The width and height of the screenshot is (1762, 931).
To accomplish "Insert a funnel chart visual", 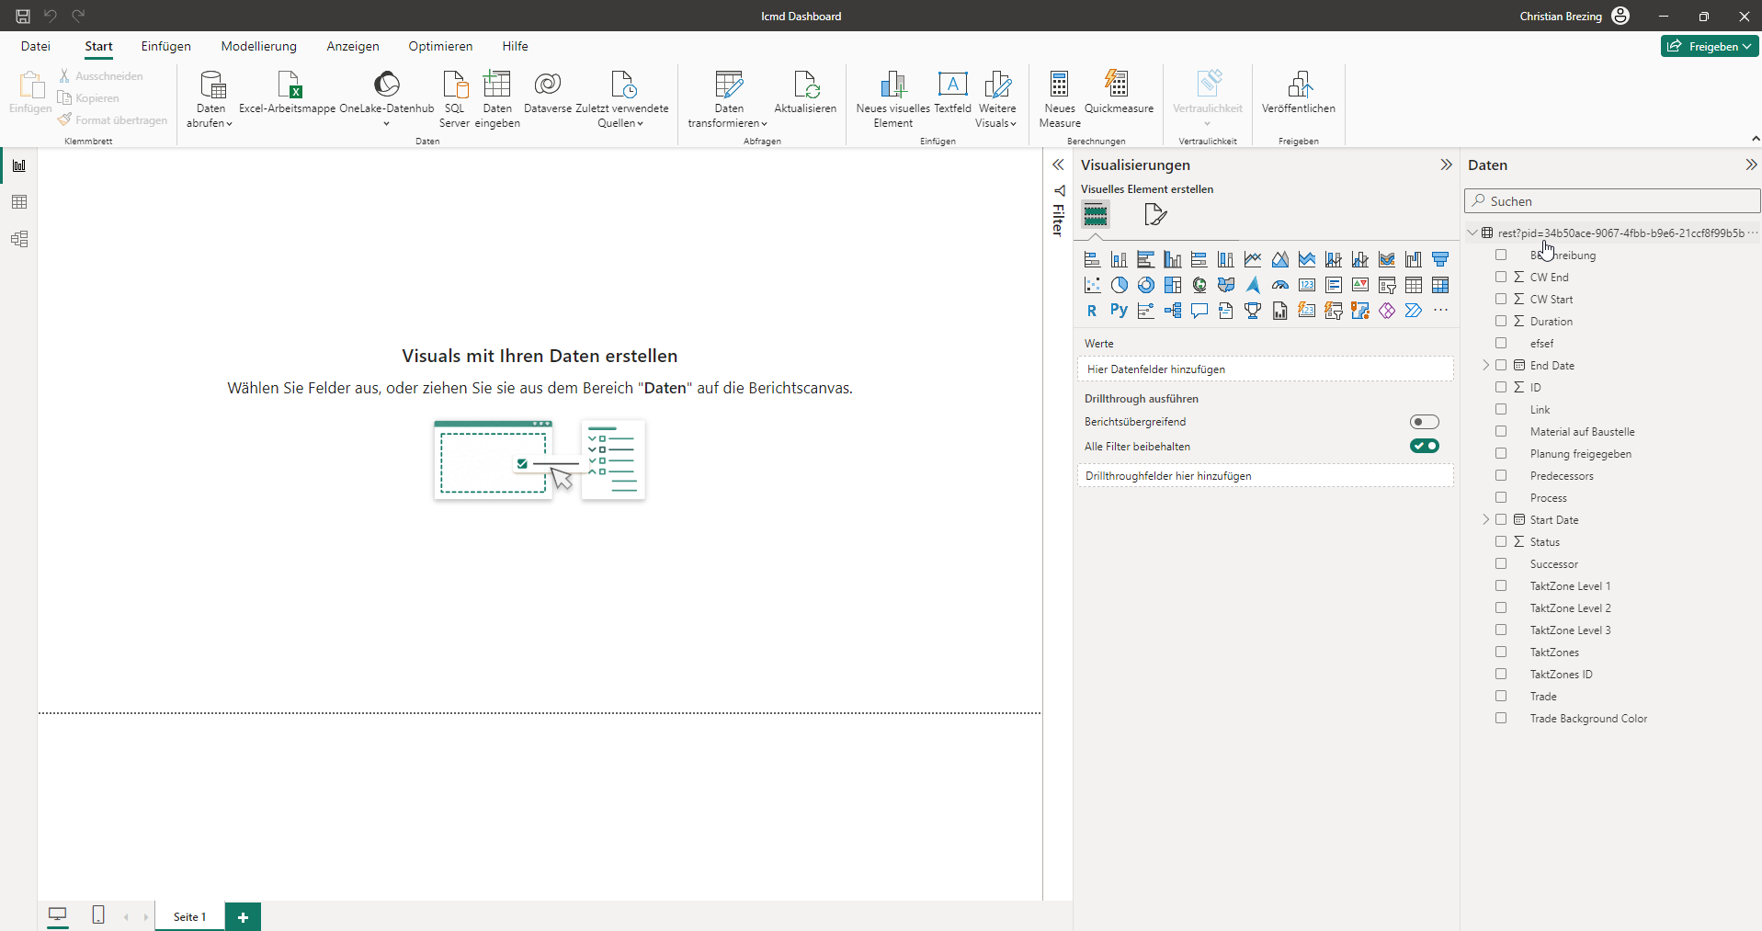I will pyautogui.click(x=1440, y=259).
